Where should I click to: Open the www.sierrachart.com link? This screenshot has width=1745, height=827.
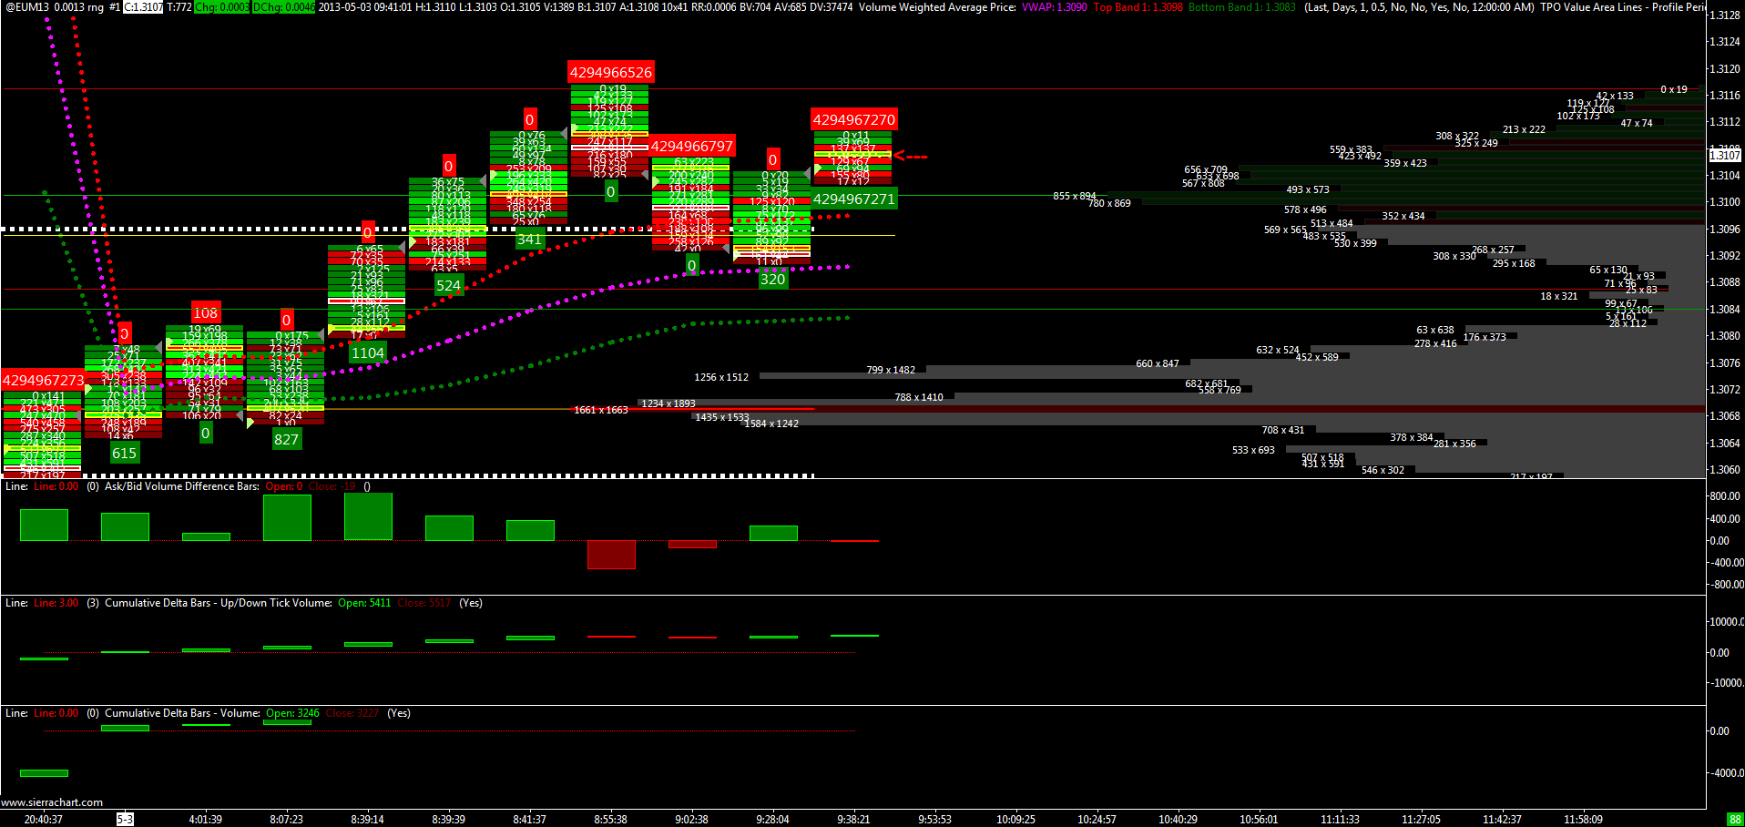pos(52,802)
